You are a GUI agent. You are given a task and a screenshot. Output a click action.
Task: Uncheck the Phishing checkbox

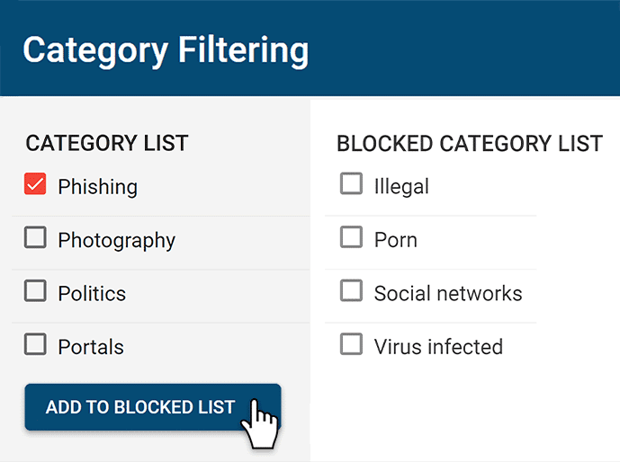tap(35, 185)
